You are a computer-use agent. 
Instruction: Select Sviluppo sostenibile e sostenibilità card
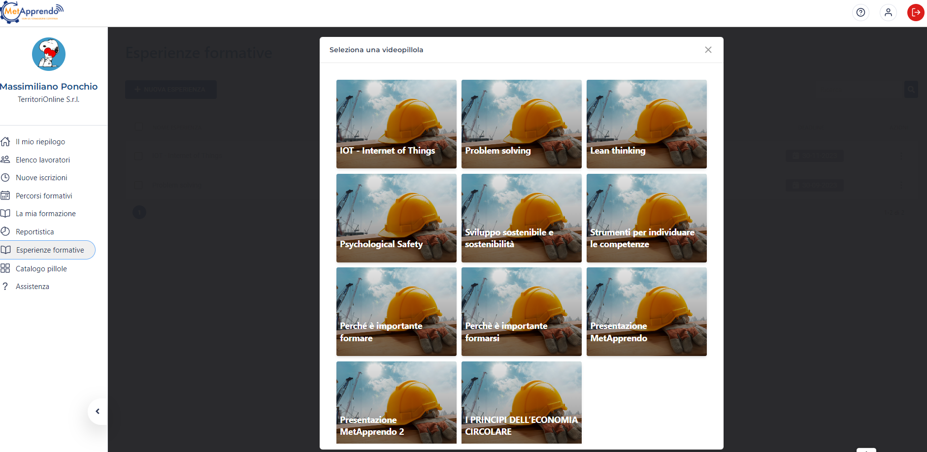click(x=522, y=218)
